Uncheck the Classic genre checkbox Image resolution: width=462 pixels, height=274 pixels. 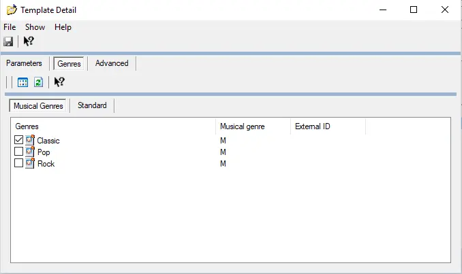(x=18, y=141)
